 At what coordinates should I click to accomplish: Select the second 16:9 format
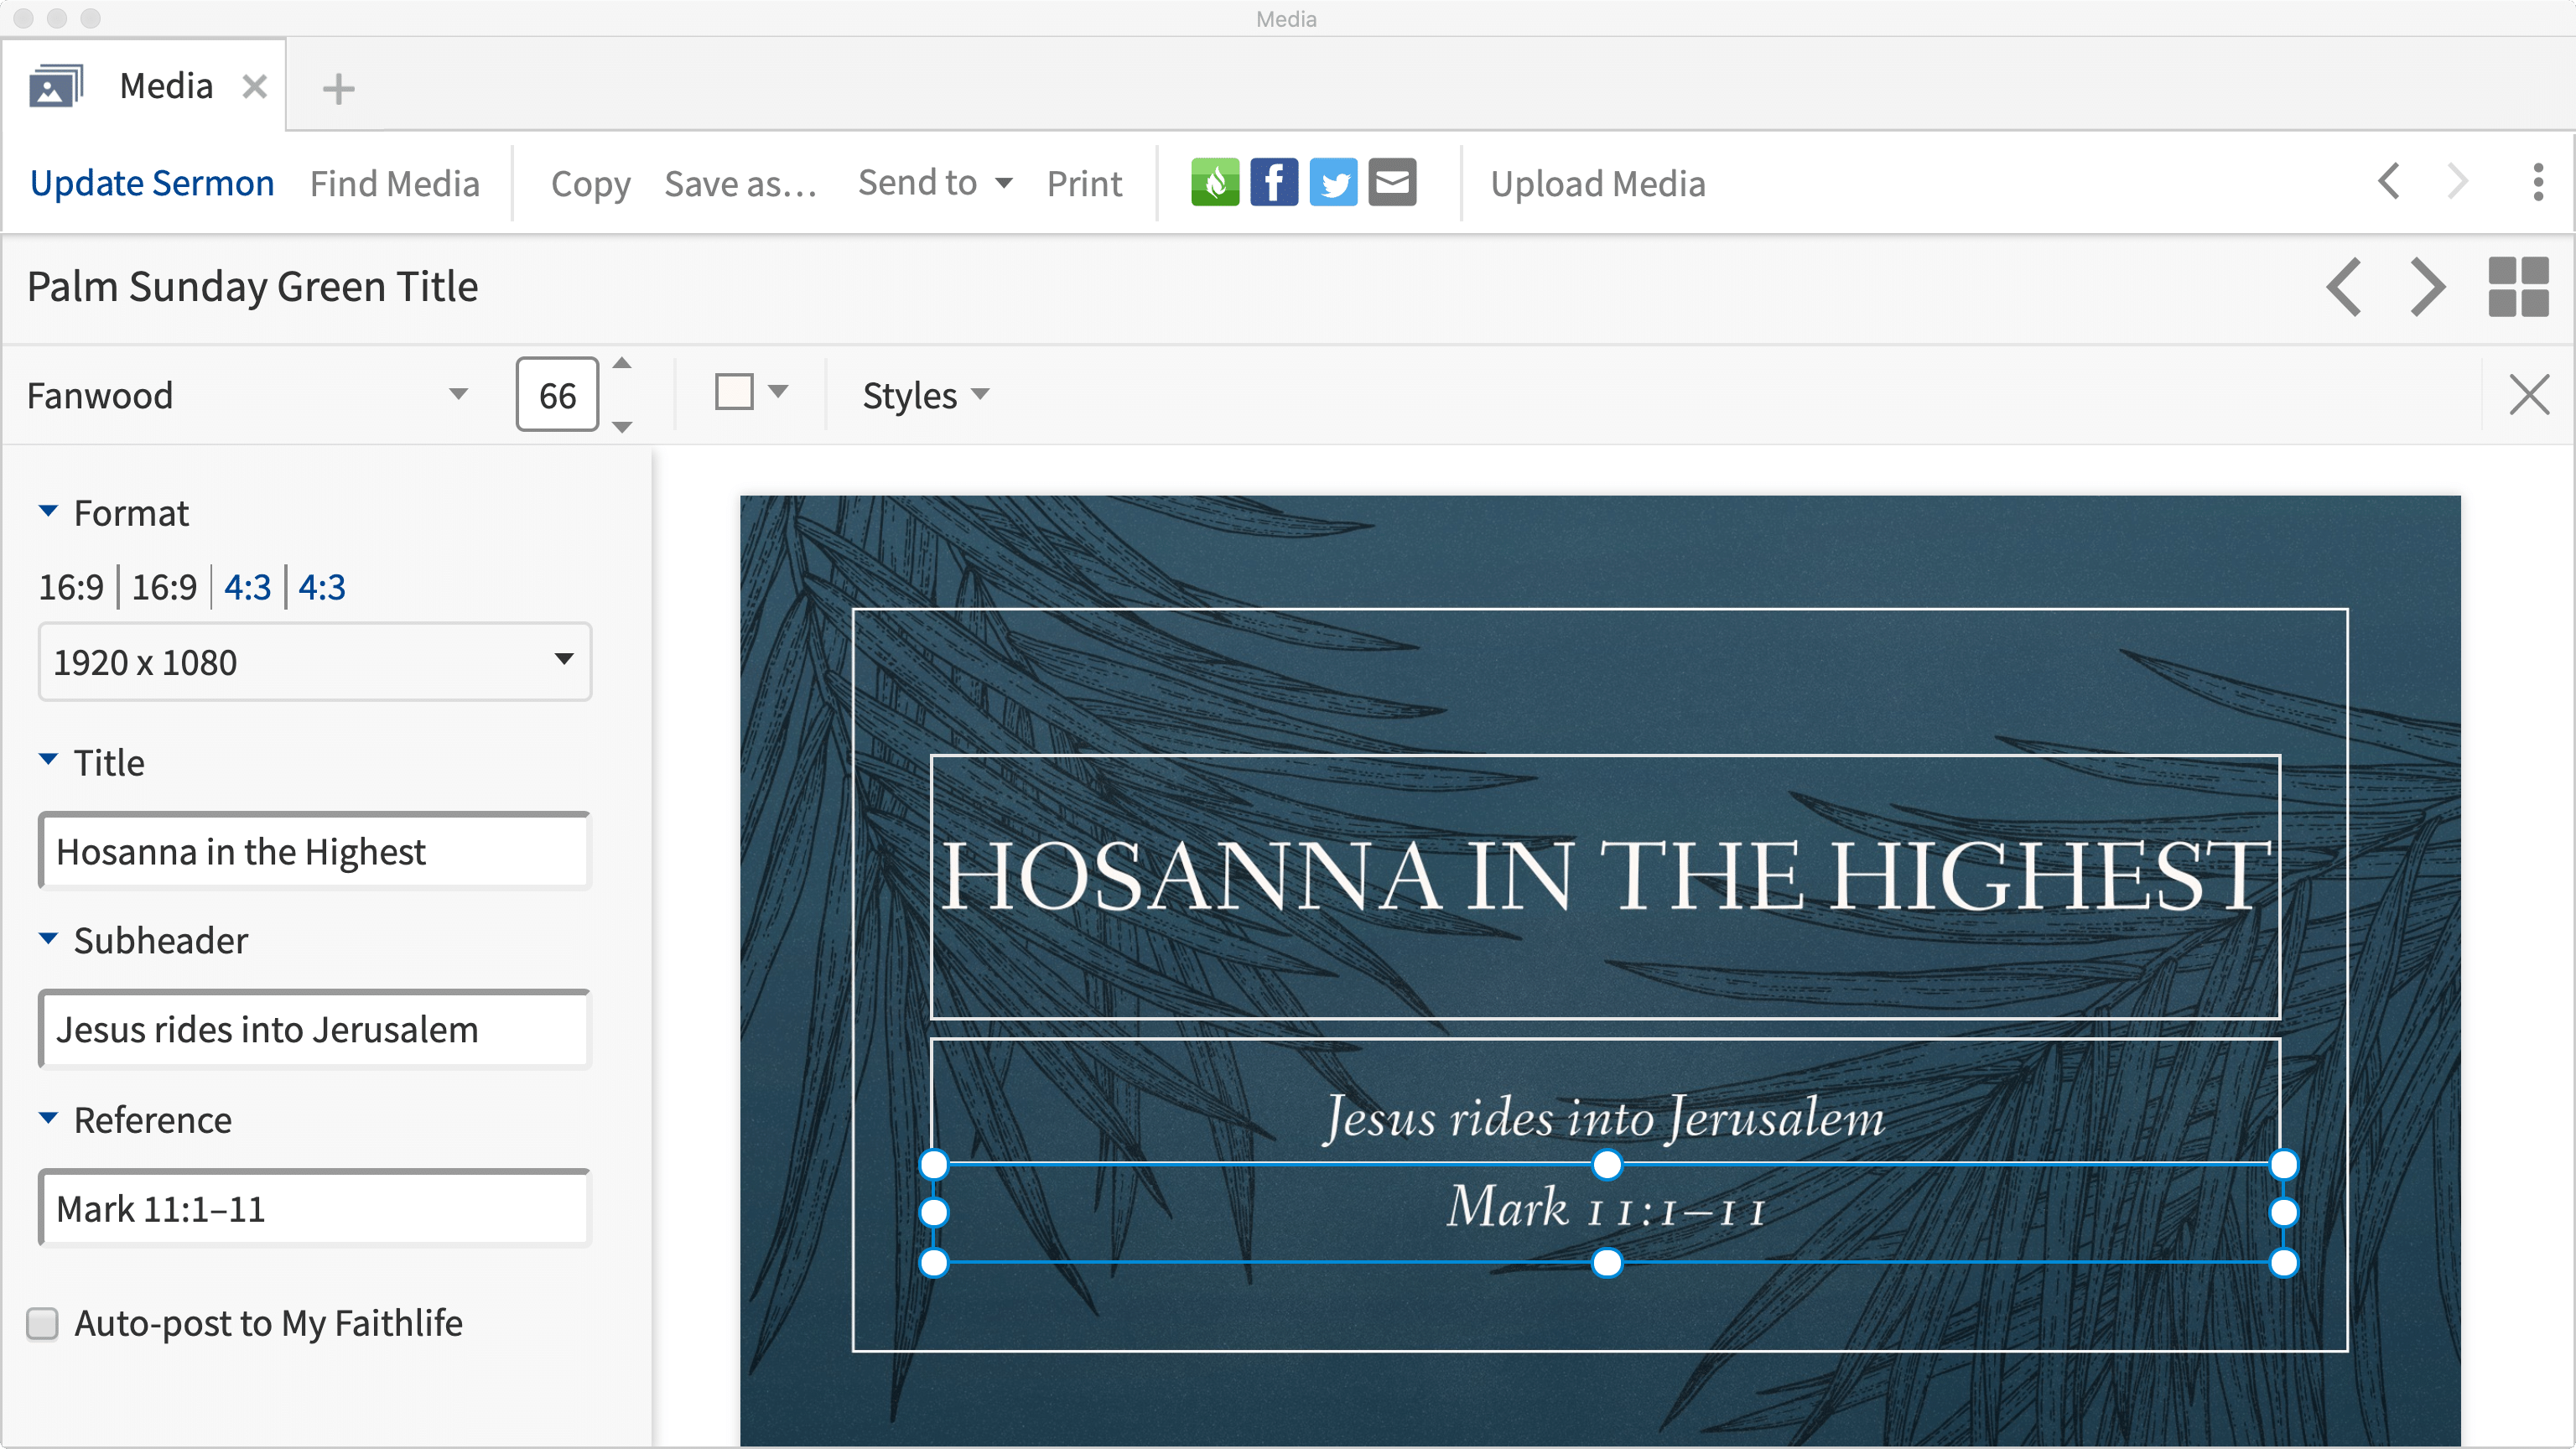165,587
